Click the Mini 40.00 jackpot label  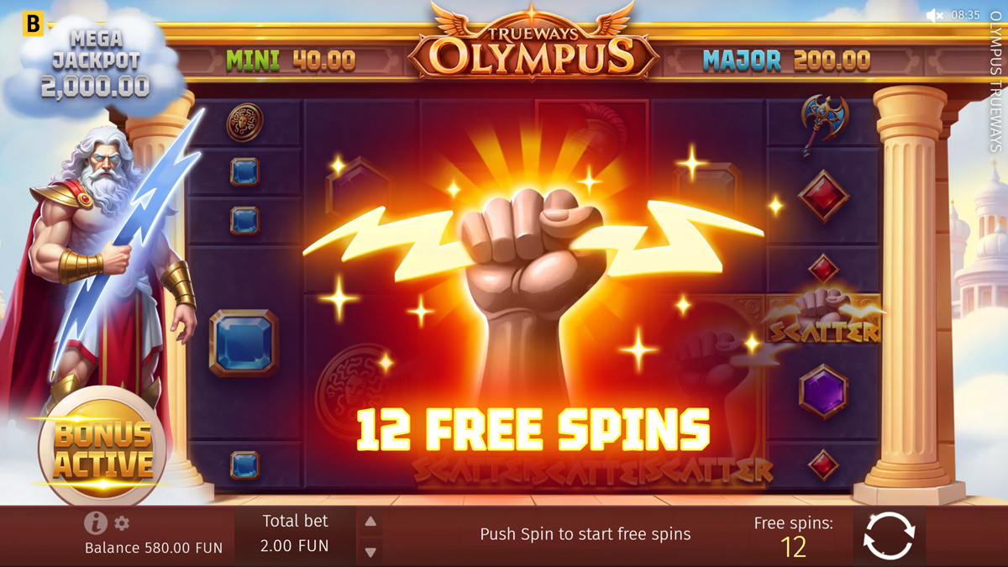click(x=291, y=60)
